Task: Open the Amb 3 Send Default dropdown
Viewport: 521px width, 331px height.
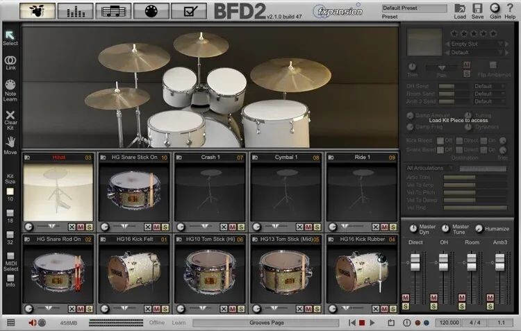Action: 490,101
